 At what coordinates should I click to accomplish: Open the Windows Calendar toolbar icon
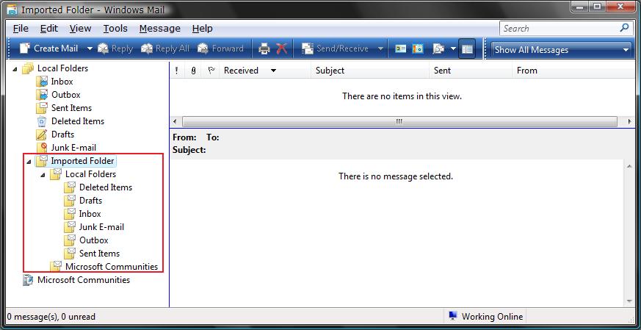click(x=417, y=49)
